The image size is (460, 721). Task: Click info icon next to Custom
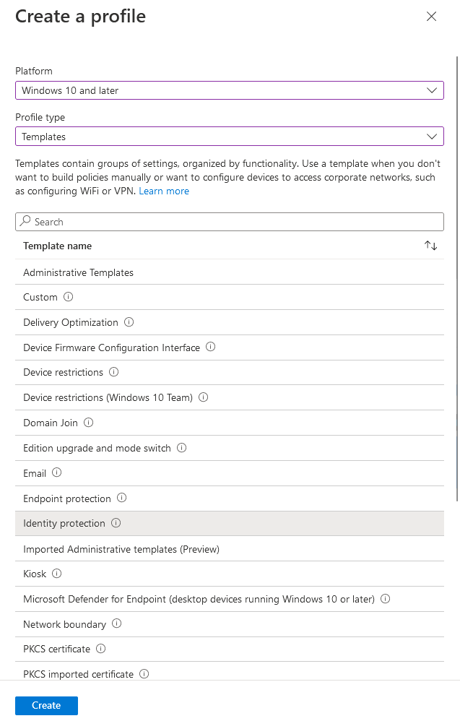point(69,297)
